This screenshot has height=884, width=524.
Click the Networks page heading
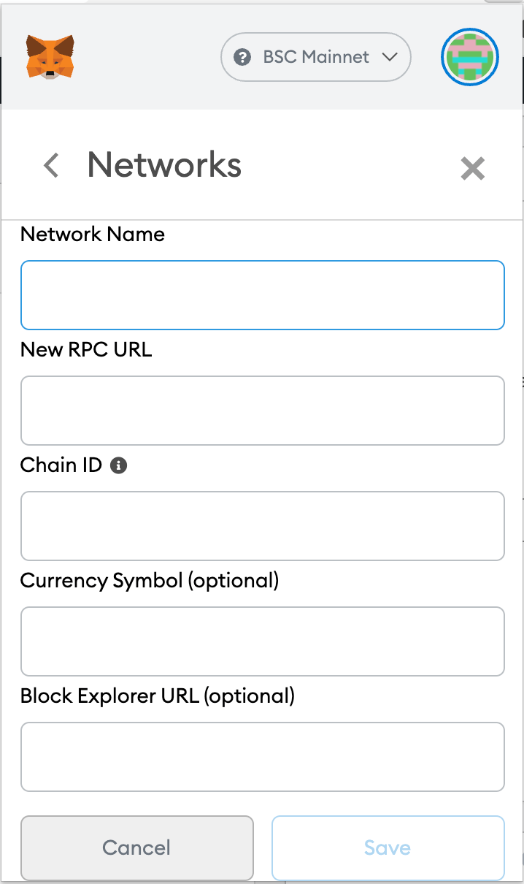(164, 165)
